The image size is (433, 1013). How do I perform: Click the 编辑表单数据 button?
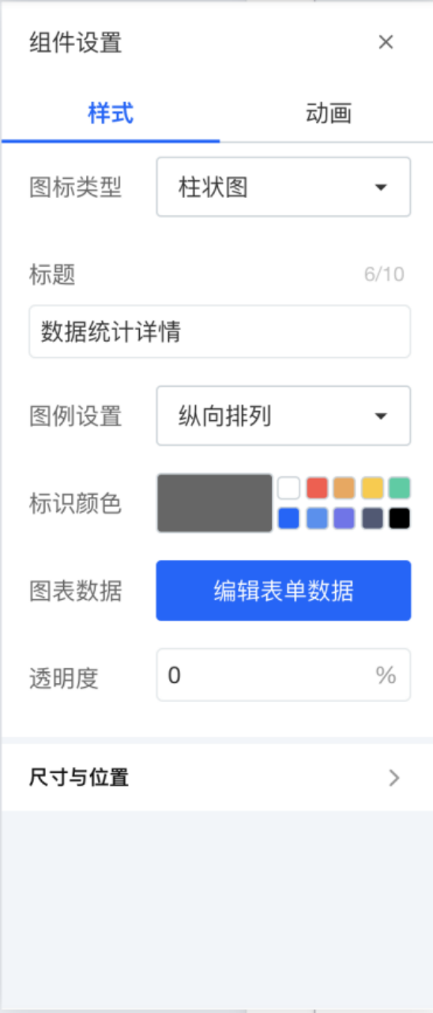[284, 590]
